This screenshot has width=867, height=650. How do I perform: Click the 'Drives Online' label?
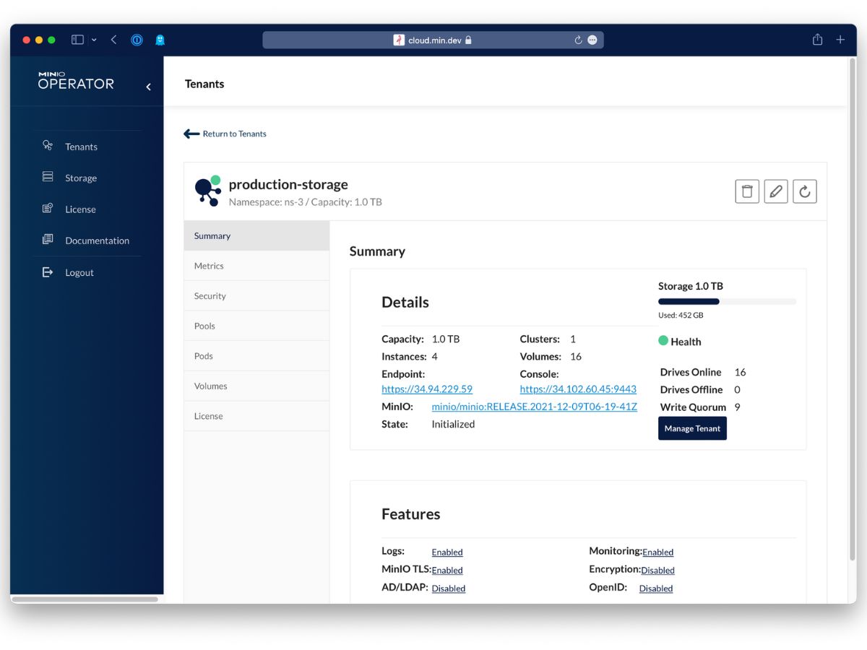(x=691, y=372)
